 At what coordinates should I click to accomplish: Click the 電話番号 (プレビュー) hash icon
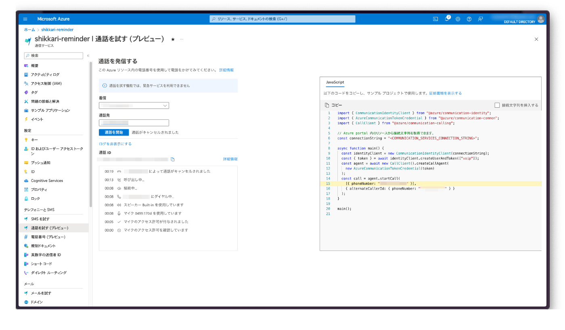26,237
